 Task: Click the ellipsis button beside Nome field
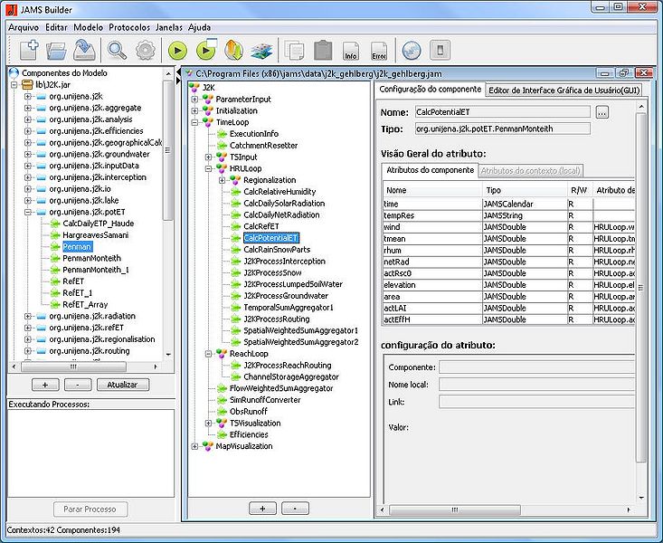(x=602, y=112)
